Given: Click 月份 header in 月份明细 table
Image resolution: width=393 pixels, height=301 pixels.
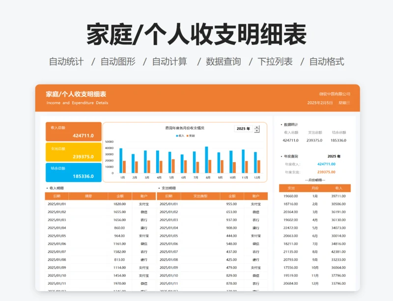Looking at the screenshot, I should tap(315, 188).
